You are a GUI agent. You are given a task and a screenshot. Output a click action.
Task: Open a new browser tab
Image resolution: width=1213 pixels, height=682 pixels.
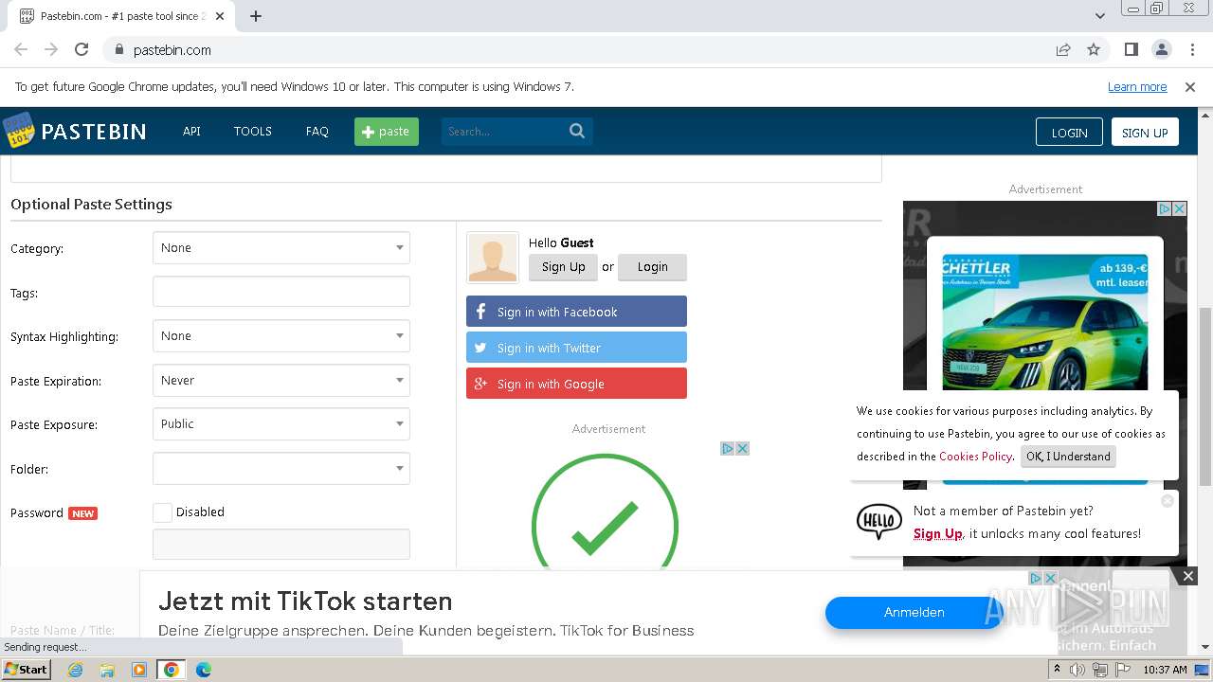(x=256, y=16)
